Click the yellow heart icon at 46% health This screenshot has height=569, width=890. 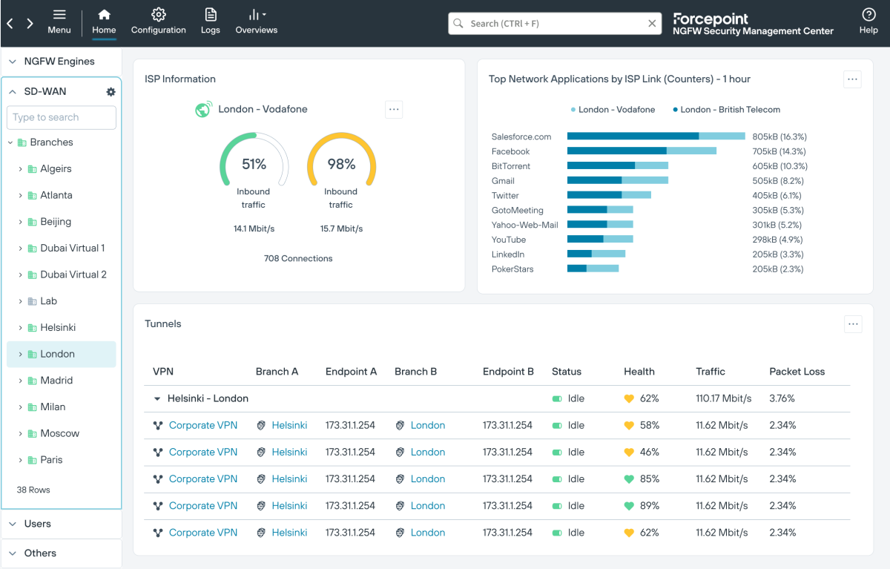629,453
